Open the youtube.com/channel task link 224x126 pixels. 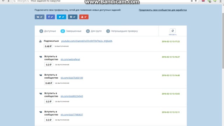(87, 41)
